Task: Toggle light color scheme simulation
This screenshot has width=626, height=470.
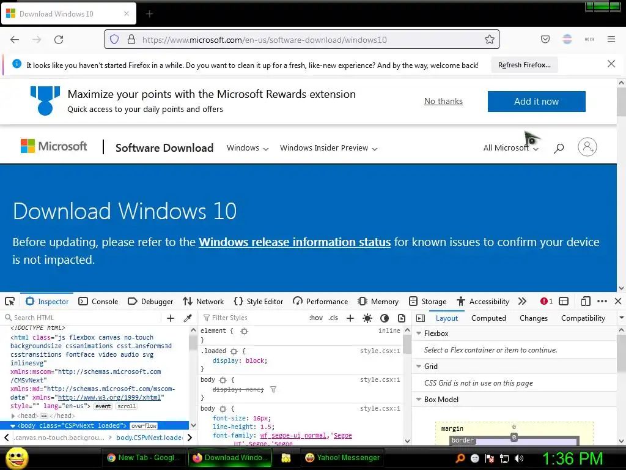Action: [x=367, y=318]
